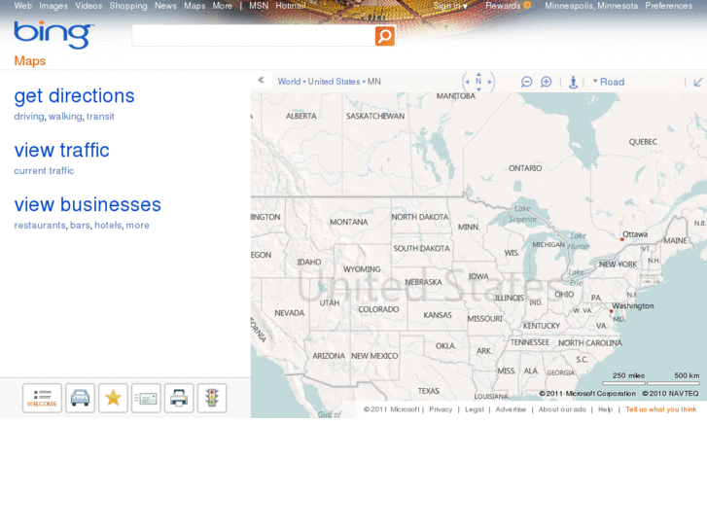Go to Videos in top navigation
This screenshot has height=530, width=707.
(88, 6)
